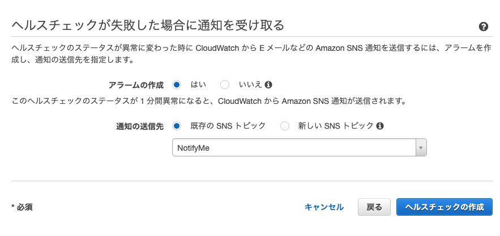Select the いいえ radio button
The image size is (500, 236).
(225, 85)
